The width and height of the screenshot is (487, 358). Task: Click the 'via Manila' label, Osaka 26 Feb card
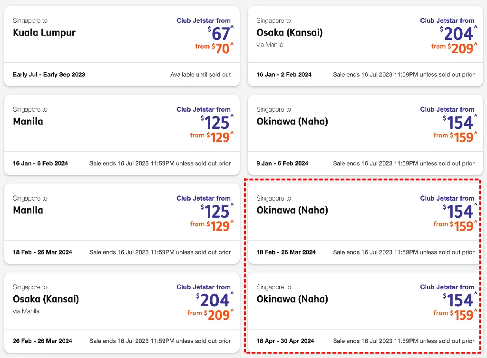click(x=26, y=311)
